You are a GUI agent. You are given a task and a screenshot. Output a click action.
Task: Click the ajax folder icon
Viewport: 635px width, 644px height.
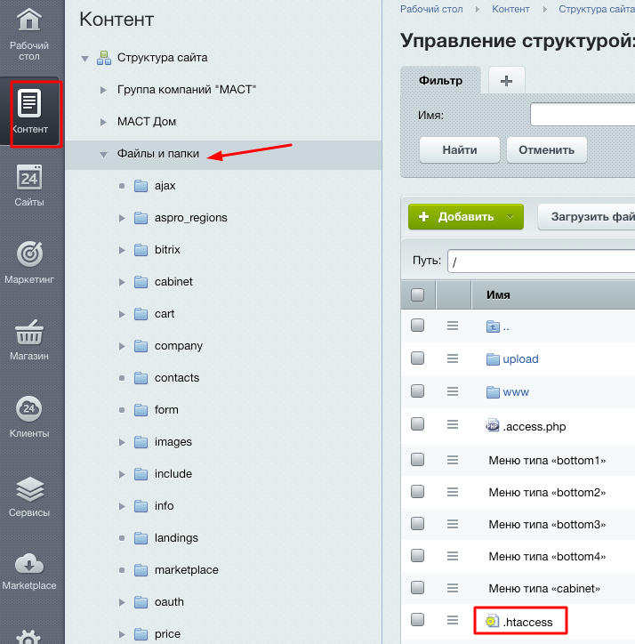click(x=141, y=186)
